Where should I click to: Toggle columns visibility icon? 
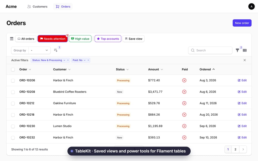point(245,50)
